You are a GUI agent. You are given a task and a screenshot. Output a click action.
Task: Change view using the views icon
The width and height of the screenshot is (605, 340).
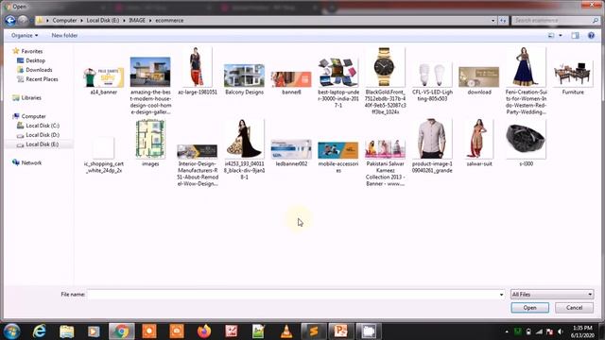[x=551, y=36]
